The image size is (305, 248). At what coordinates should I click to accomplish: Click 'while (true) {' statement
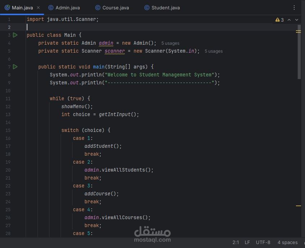pyautogui.click(x=70, y=98)
